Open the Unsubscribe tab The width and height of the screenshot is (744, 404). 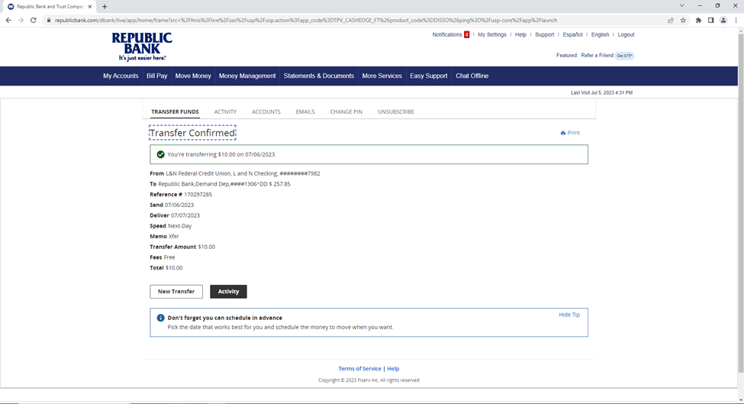click(396, 112)
